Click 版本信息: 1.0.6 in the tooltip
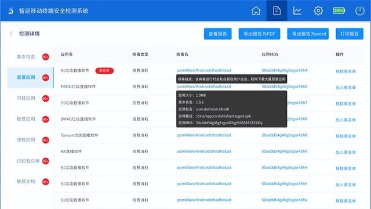The width and height of the screenshot is (371, 209). coord(191,102)
